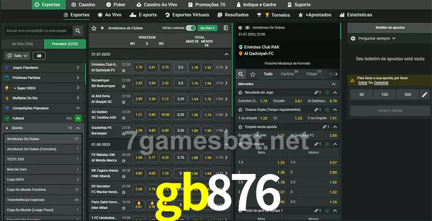This screenshot has width=432, height=221.
Task: Click the green info icon in Chance Dupla
Action: 327,110
